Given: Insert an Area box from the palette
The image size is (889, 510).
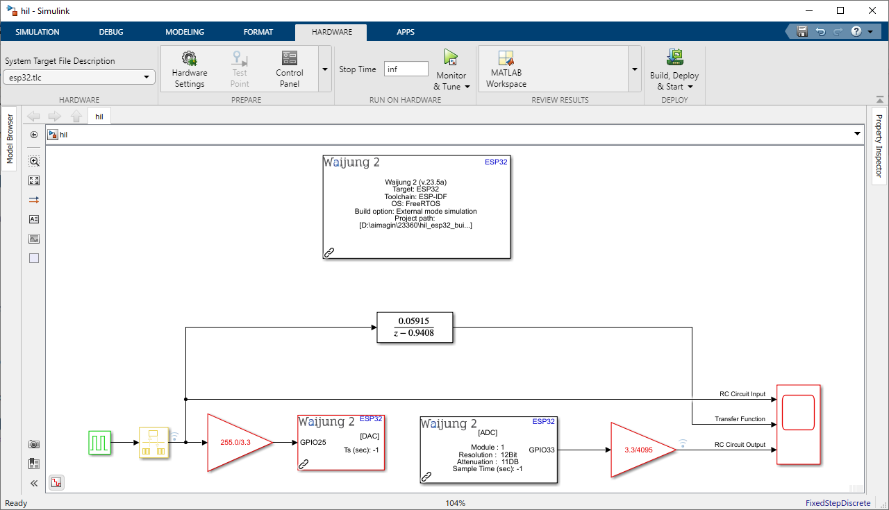Looking at the screenshot, I should click(x=34, y=258).
